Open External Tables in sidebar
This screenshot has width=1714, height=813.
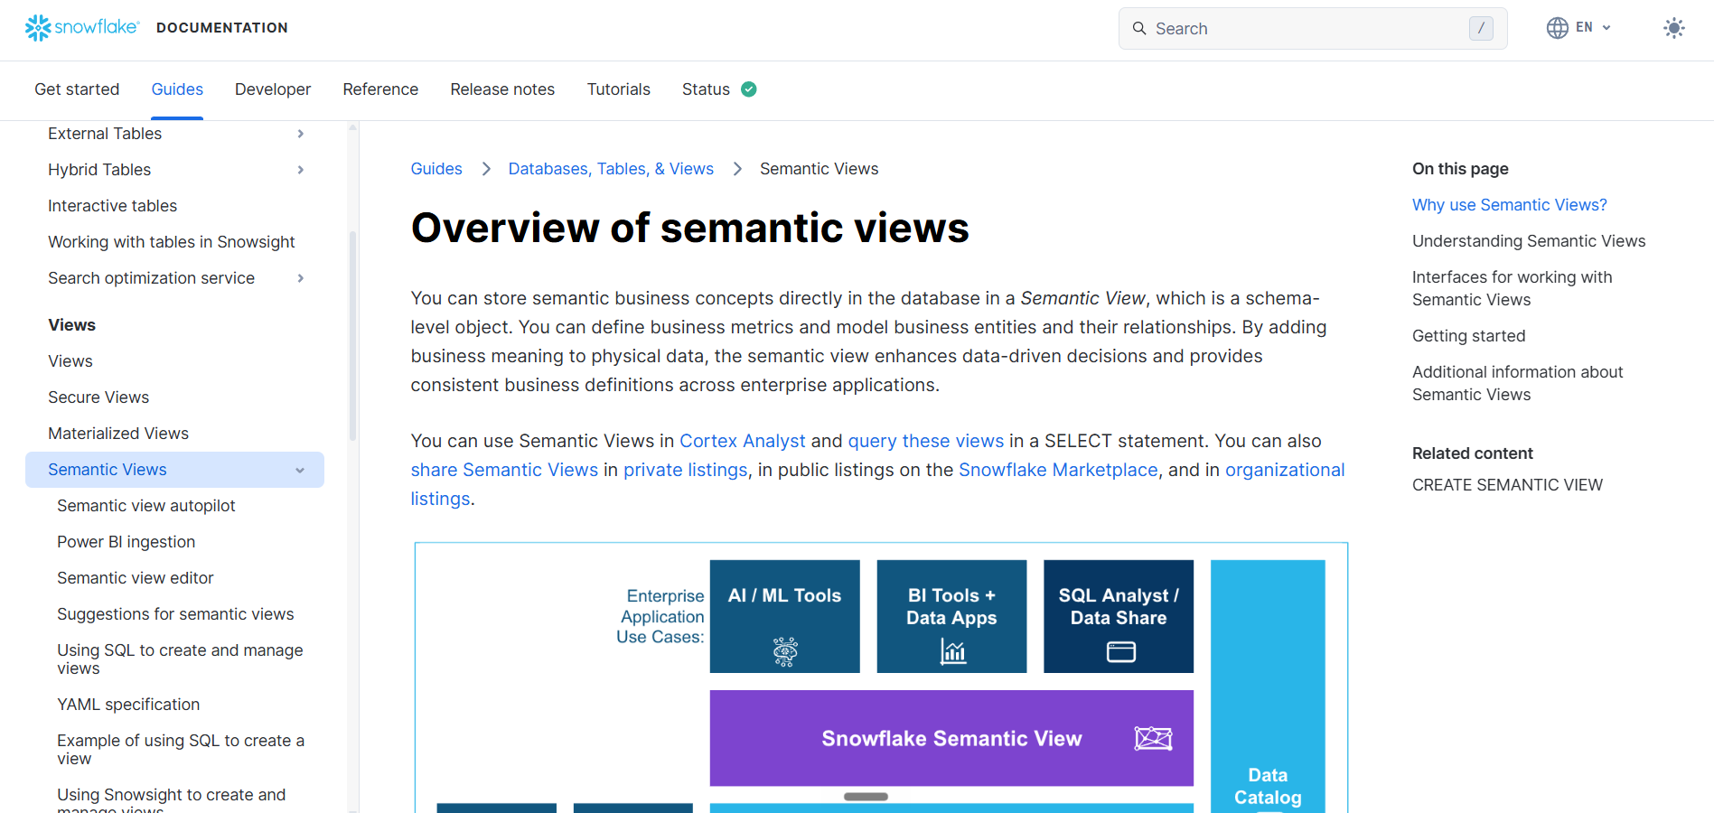click(x=105, y=134)
